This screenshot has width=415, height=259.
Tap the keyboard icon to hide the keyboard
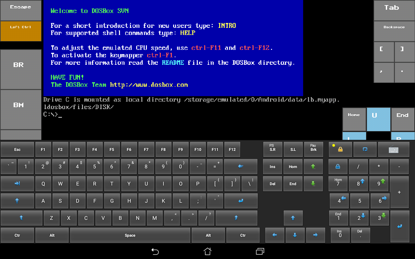coord(393,149)
